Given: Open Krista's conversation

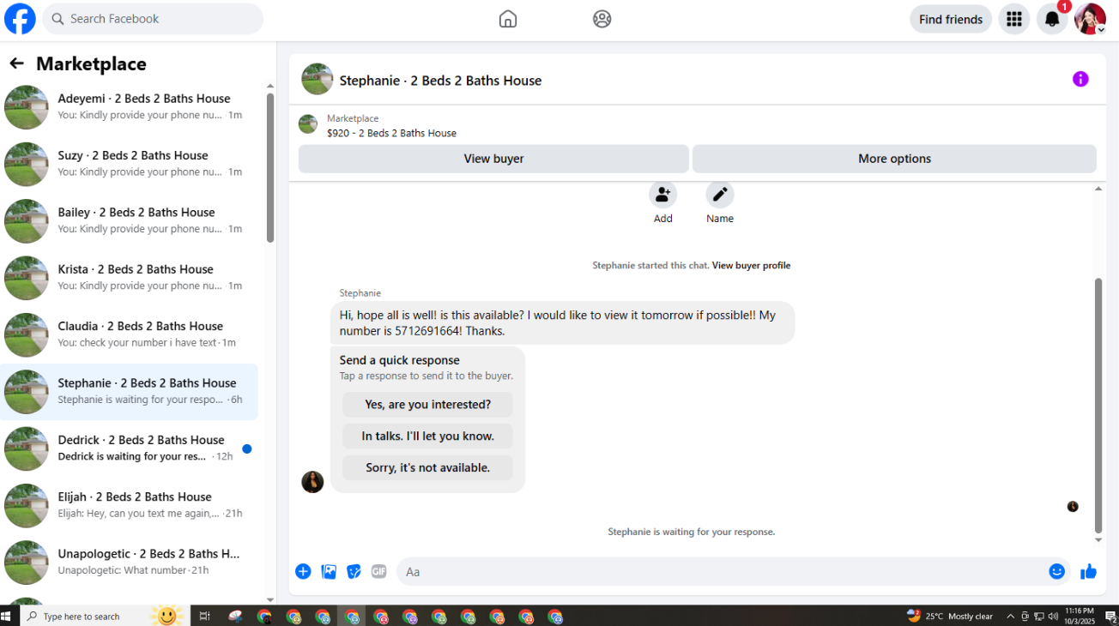Looking at the screenshot, I should [129, 278].
